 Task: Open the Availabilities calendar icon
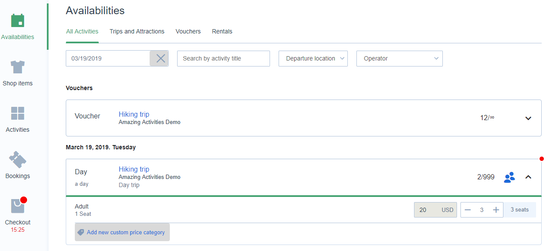(18, 21)
